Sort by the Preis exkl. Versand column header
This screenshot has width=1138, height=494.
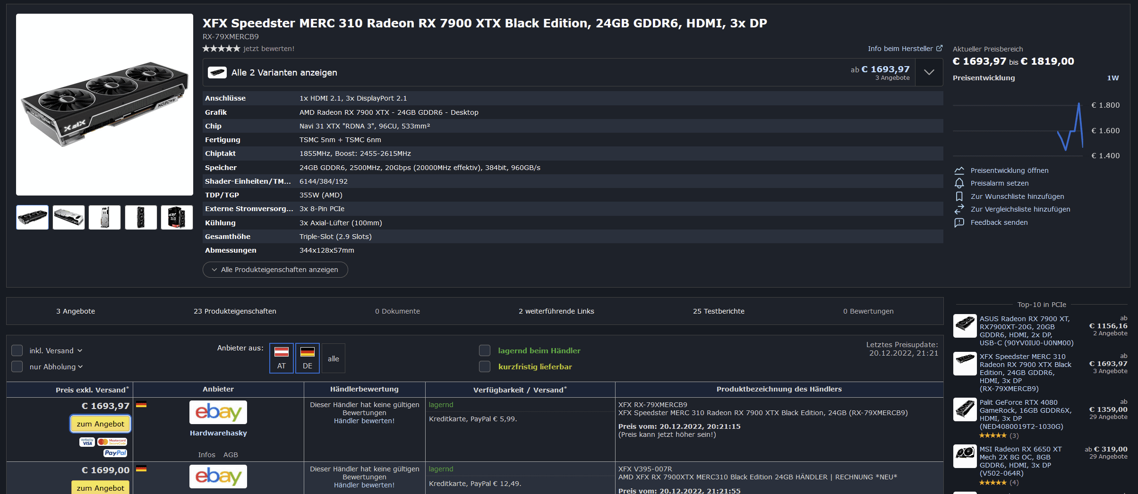(x=92, y=390)
